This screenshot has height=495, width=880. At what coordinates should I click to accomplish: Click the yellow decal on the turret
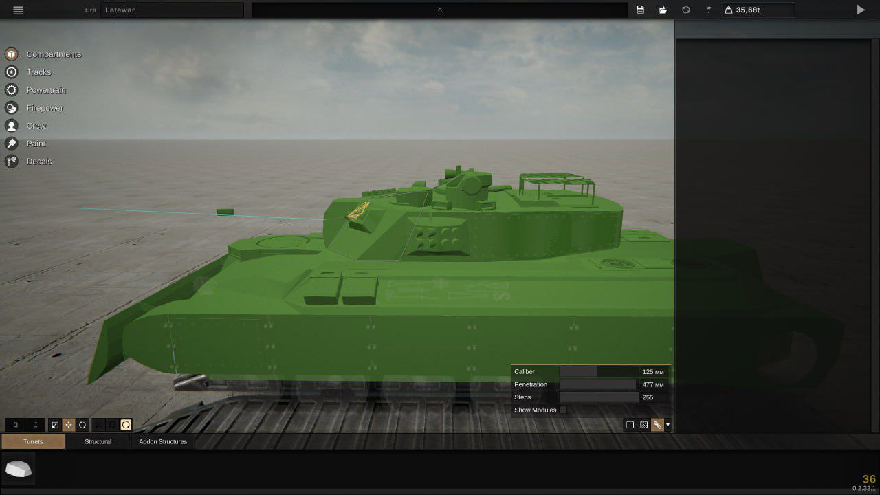pyautogui.click(x=357, y=211)
